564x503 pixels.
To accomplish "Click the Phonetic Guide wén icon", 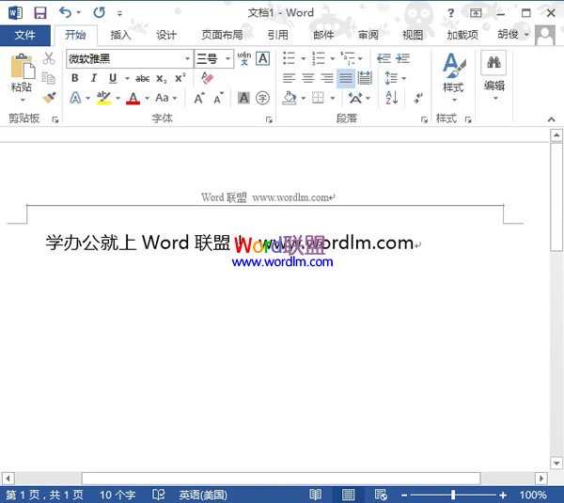I will (x=244, y=58).
